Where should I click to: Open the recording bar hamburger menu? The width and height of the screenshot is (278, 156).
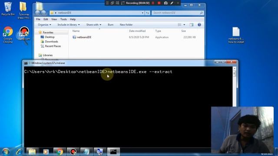[107, 3]
